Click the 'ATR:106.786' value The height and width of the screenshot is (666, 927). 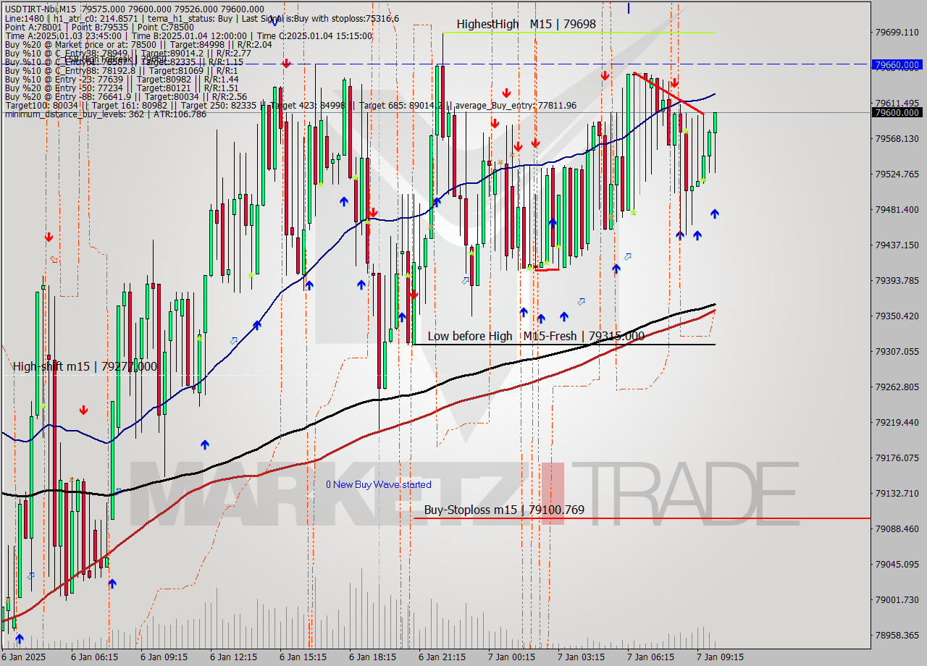(x=178, y=114)
